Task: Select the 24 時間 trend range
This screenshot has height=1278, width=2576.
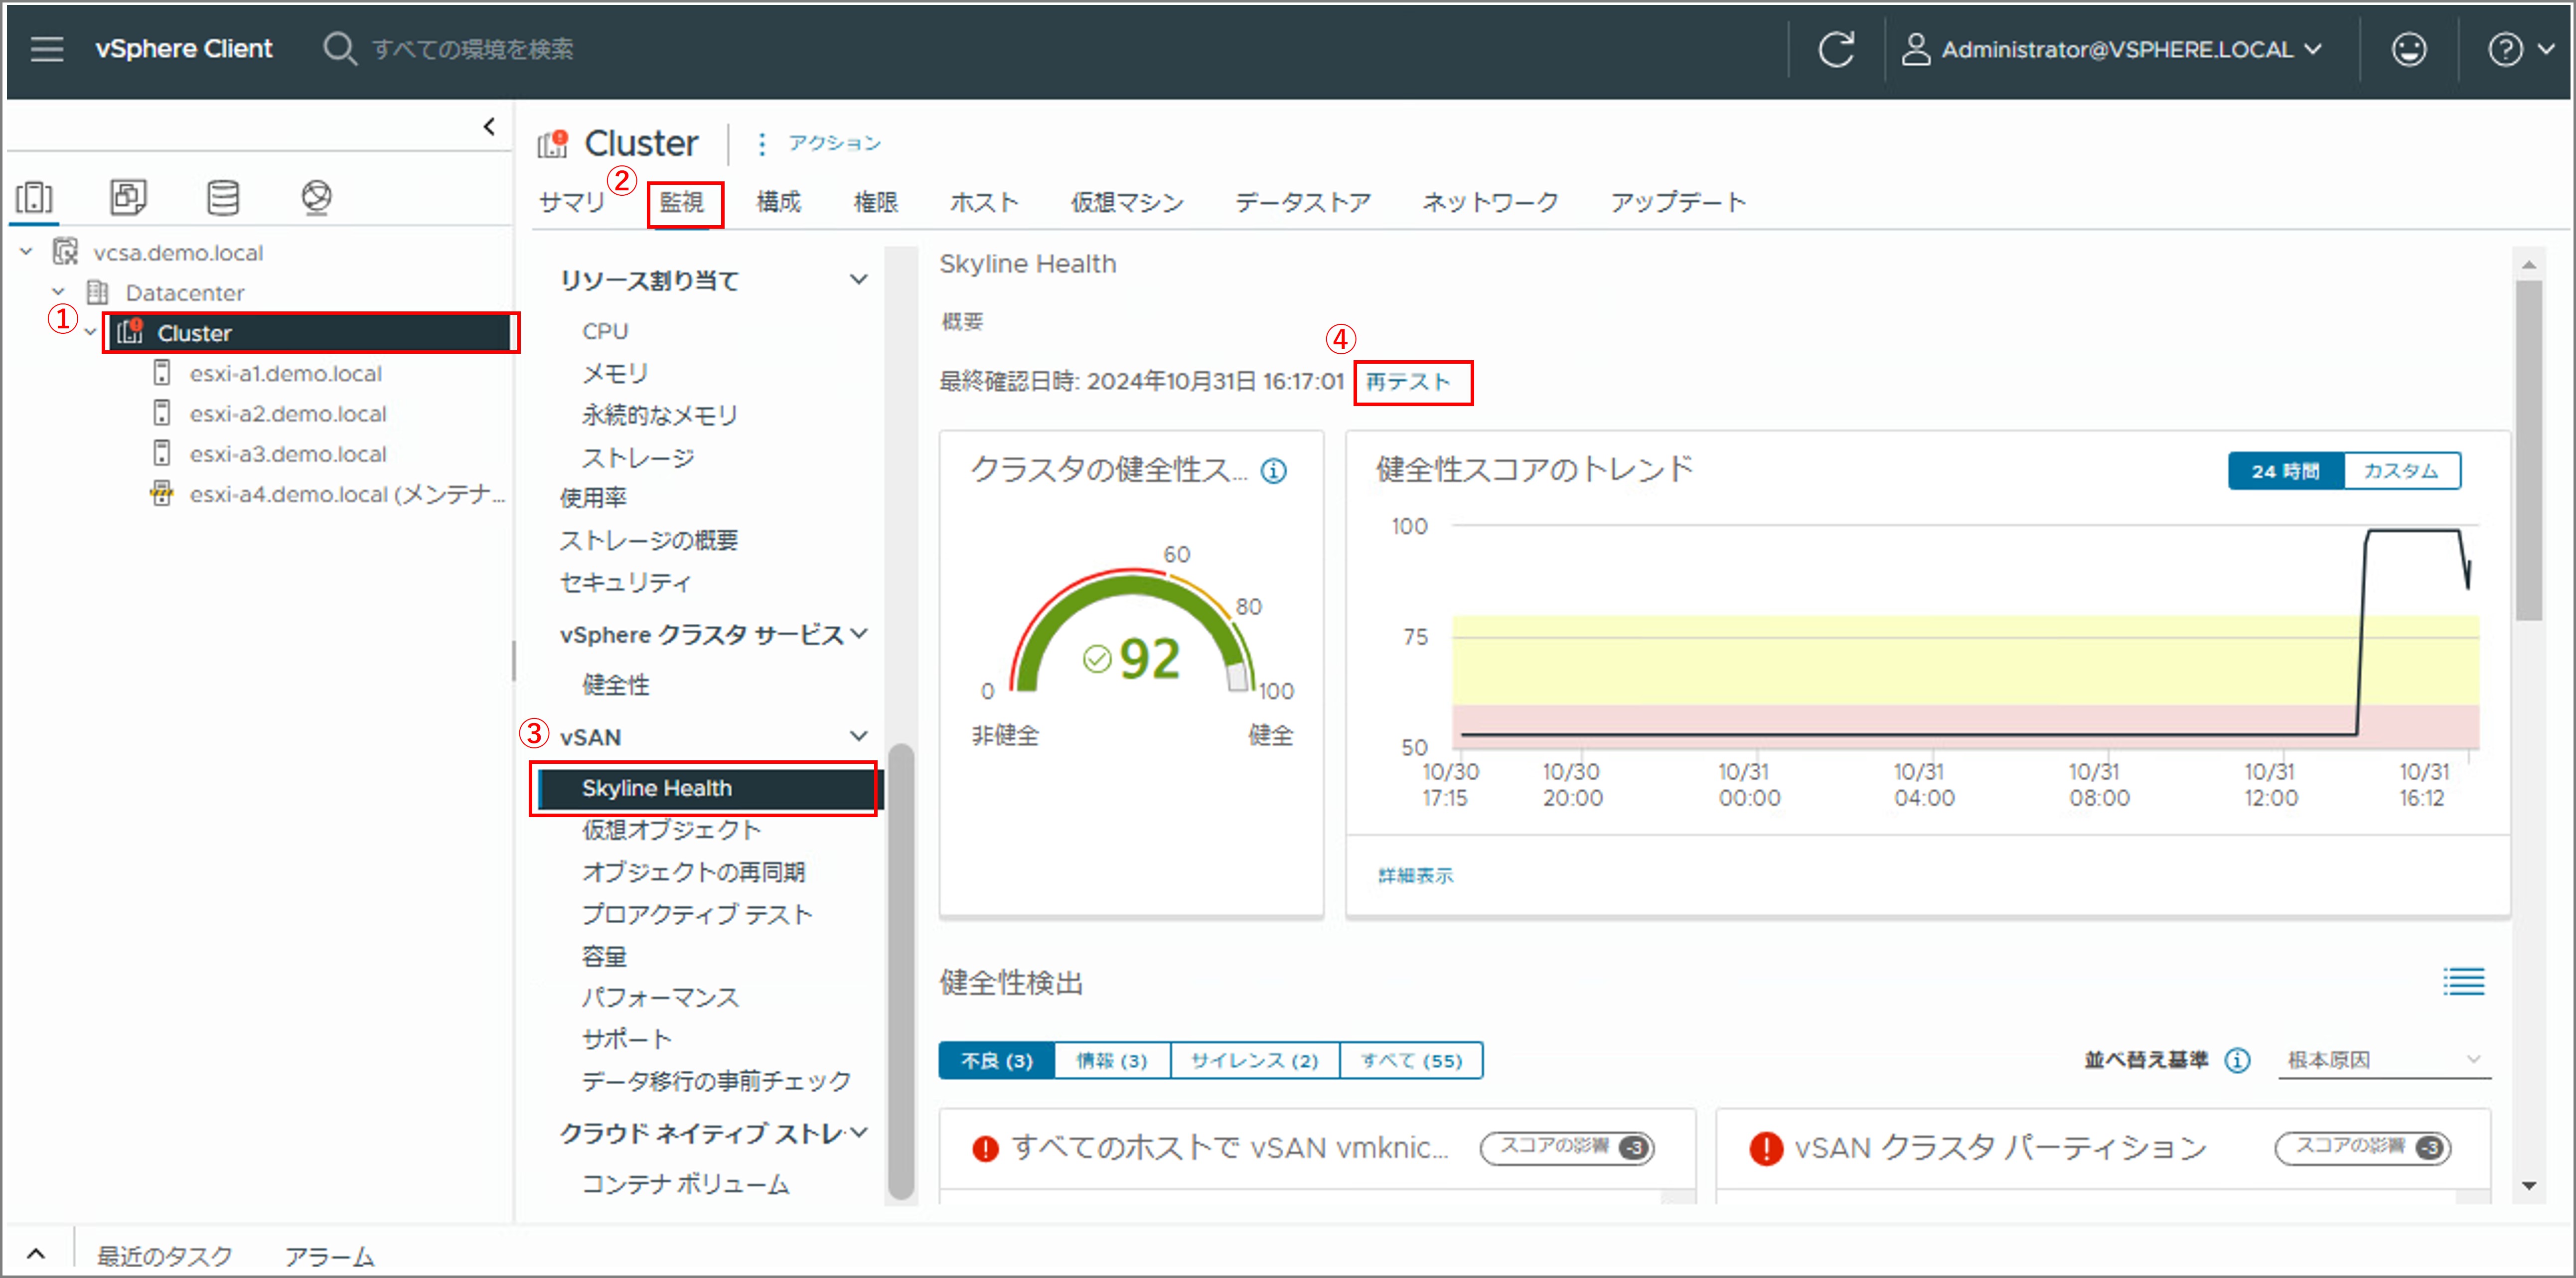Action: [2285, 471]
